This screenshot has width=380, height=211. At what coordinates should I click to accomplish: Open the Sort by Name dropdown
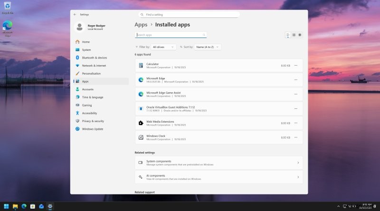[207, 47]
